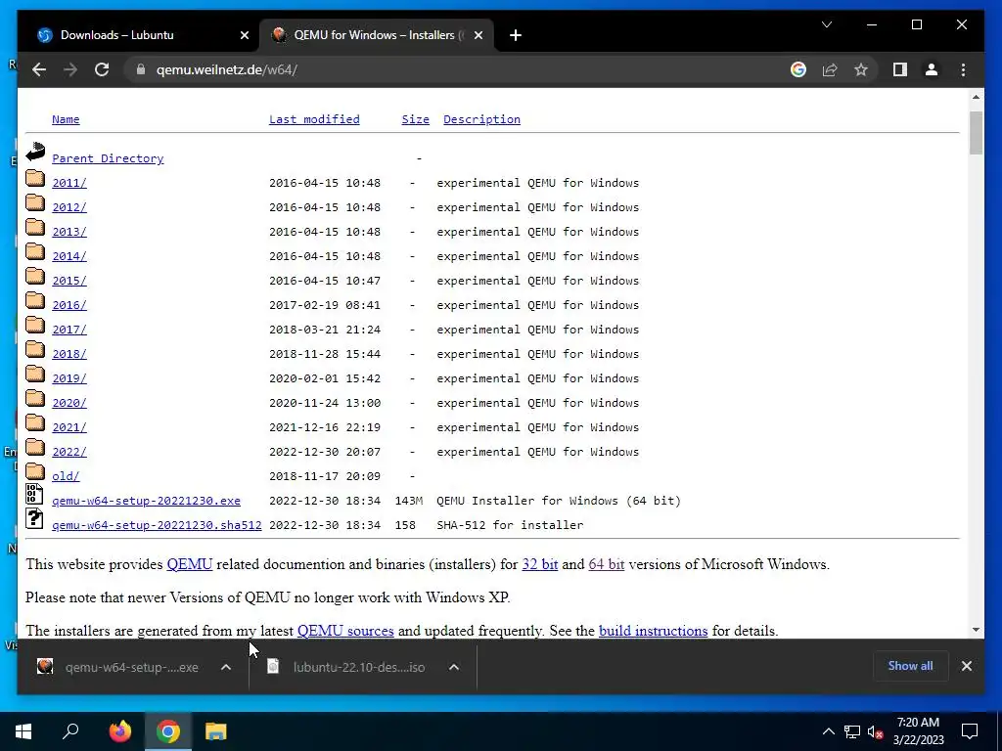Open the tab search dropdown arrow
This screenshot has height=751, width=1002.
point(826,24)
